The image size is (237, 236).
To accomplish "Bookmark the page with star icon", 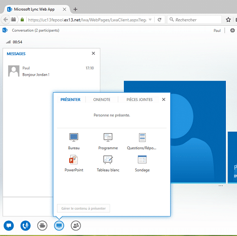I will pos(228,20).
